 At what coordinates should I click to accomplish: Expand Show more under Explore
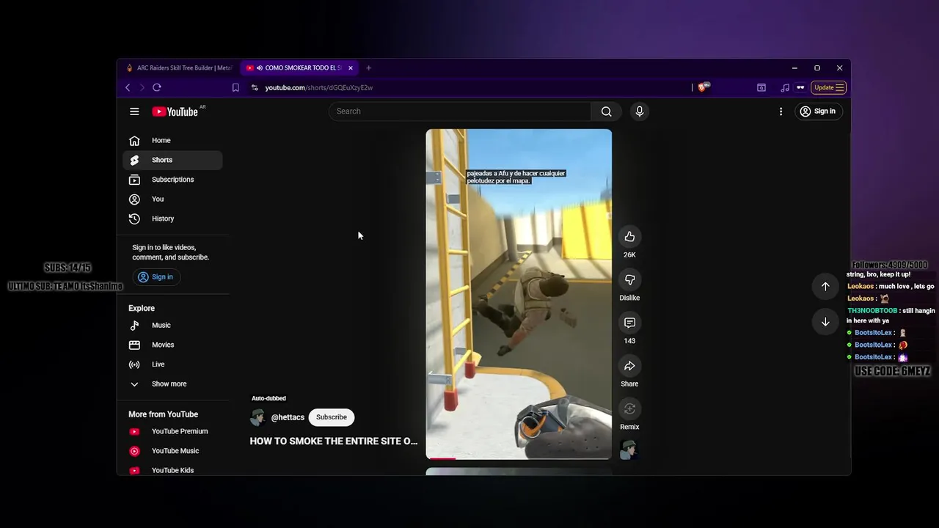click(x=172, y=384)
